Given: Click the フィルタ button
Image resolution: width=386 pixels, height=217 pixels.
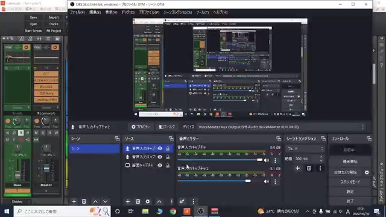Looking at the screenshot, I should 167,127.
